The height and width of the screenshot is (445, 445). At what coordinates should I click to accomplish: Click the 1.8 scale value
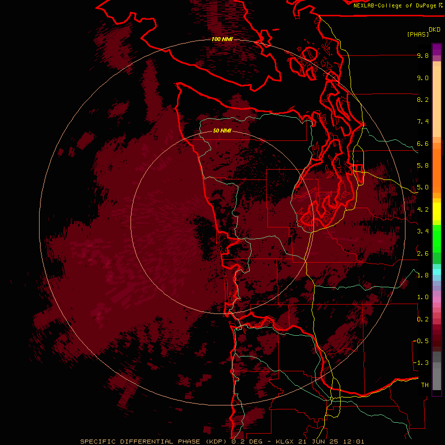coord(423,275)
